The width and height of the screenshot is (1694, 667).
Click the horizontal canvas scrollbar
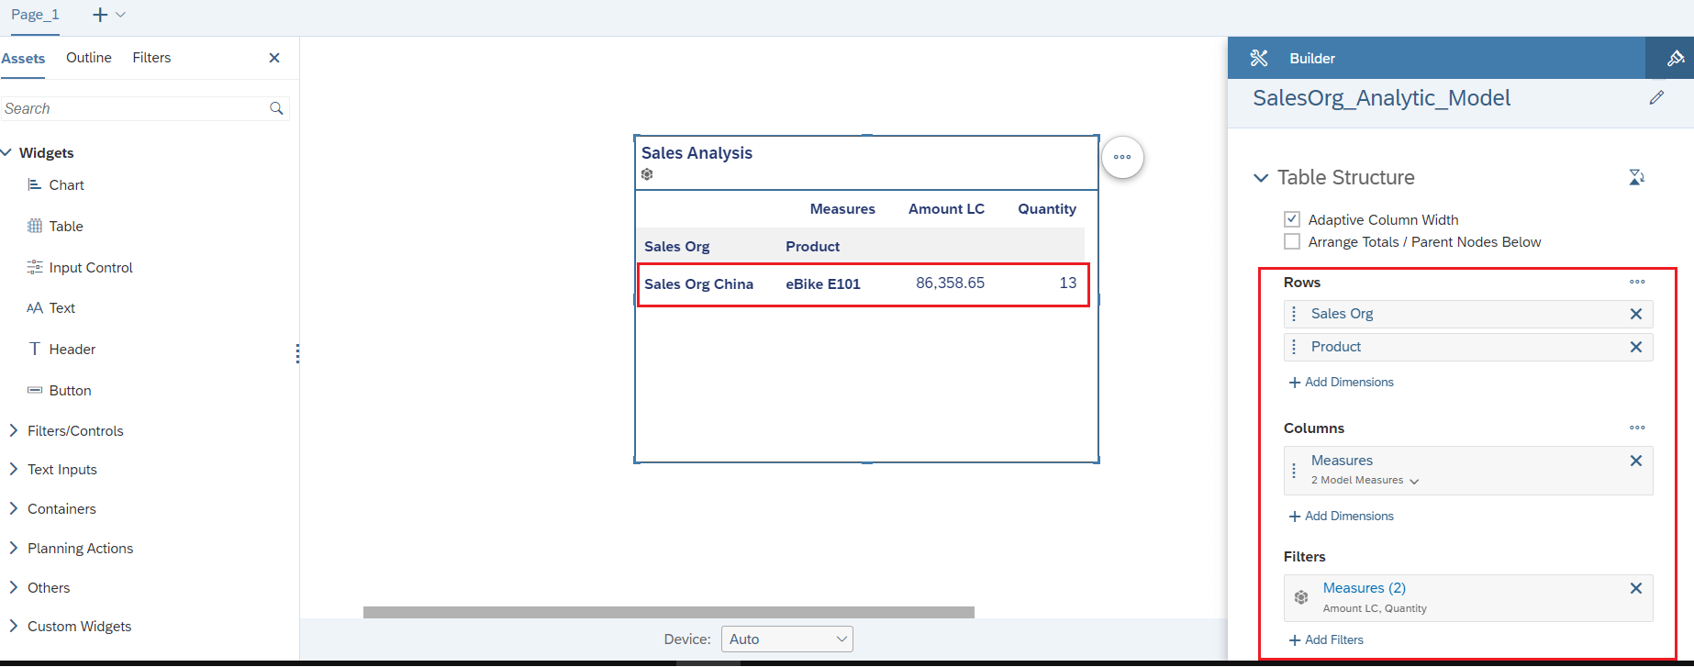pyautogui.click(x=668, y=612)
